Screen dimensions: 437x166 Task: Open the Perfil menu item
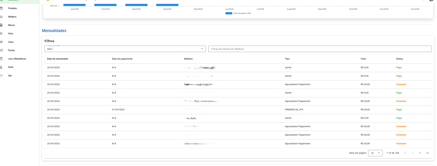[x=10, y=67]
